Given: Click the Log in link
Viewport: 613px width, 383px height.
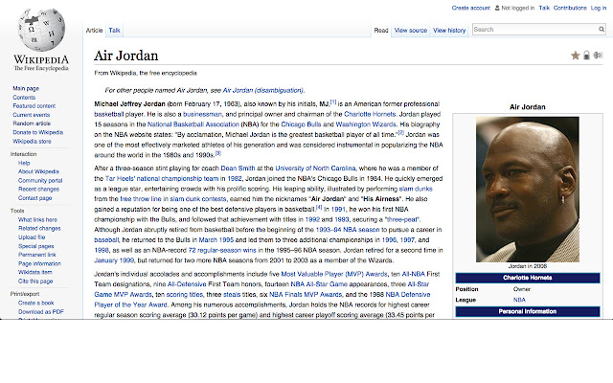Looking at the screenshot, I should pos(598,8).
